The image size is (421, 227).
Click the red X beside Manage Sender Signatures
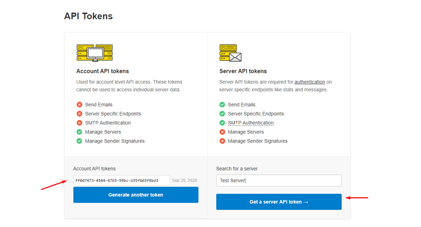(x=222, y=141)
